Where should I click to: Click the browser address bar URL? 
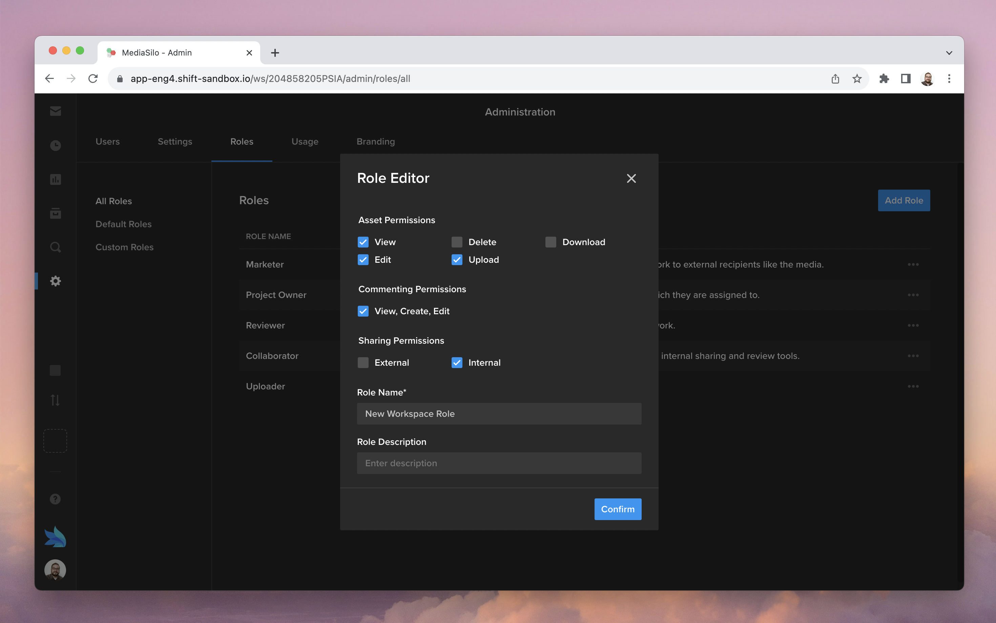270,78
